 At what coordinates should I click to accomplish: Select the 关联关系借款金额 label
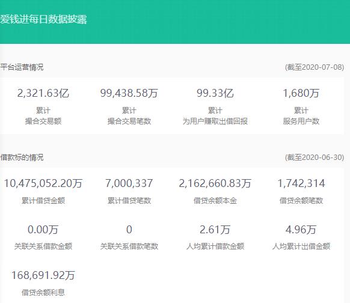pyautogui.click(x=43, y=246)
